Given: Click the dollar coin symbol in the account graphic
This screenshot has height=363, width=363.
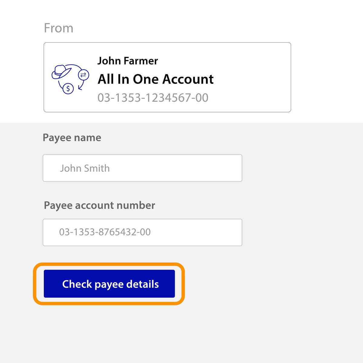Looking at the screenshot, I should (68, 89).
